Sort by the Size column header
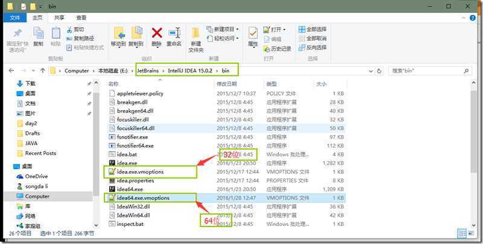 (330, 84)
